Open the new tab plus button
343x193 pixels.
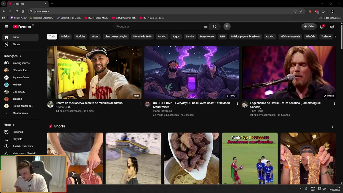pyautogui.click(x=52, y=3)
